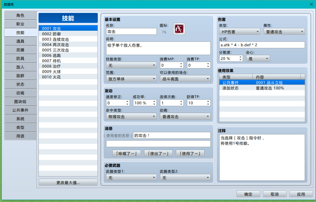Open the 可以使用的场合 dropdown
The width and height of the screenshot is (316, 202).
point(185,79)
